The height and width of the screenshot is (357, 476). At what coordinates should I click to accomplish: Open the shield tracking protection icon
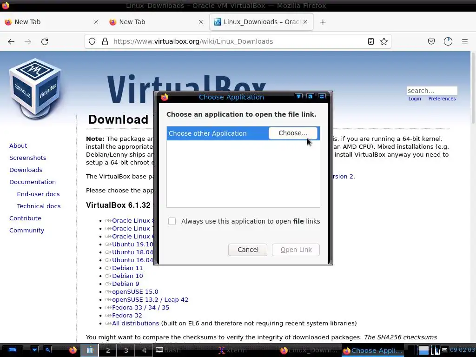click(92, 41)
